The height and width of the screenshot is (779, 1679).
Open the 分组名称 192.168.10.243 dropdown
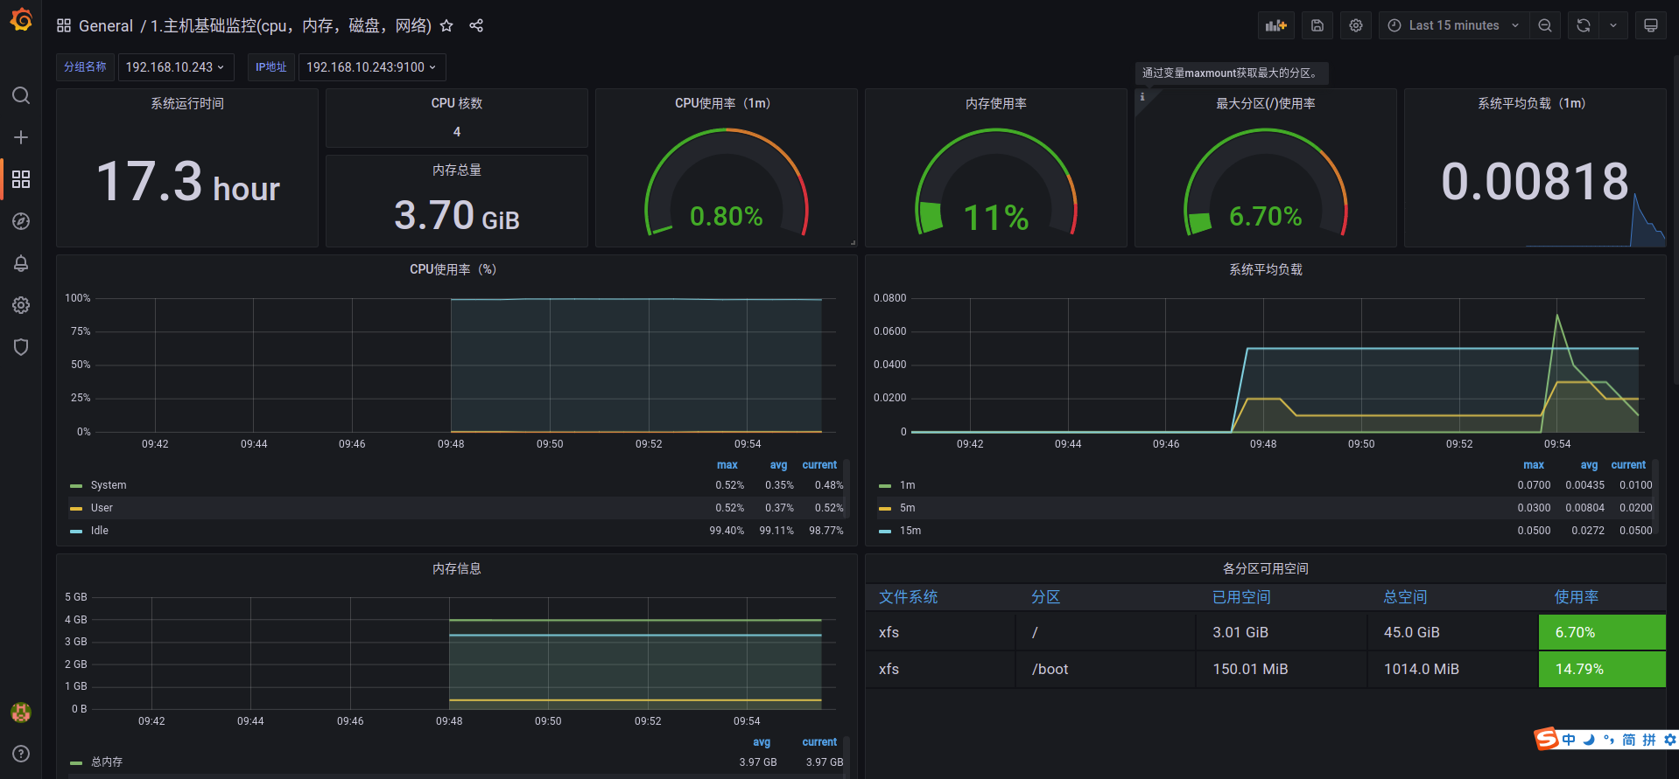point(175,67)
